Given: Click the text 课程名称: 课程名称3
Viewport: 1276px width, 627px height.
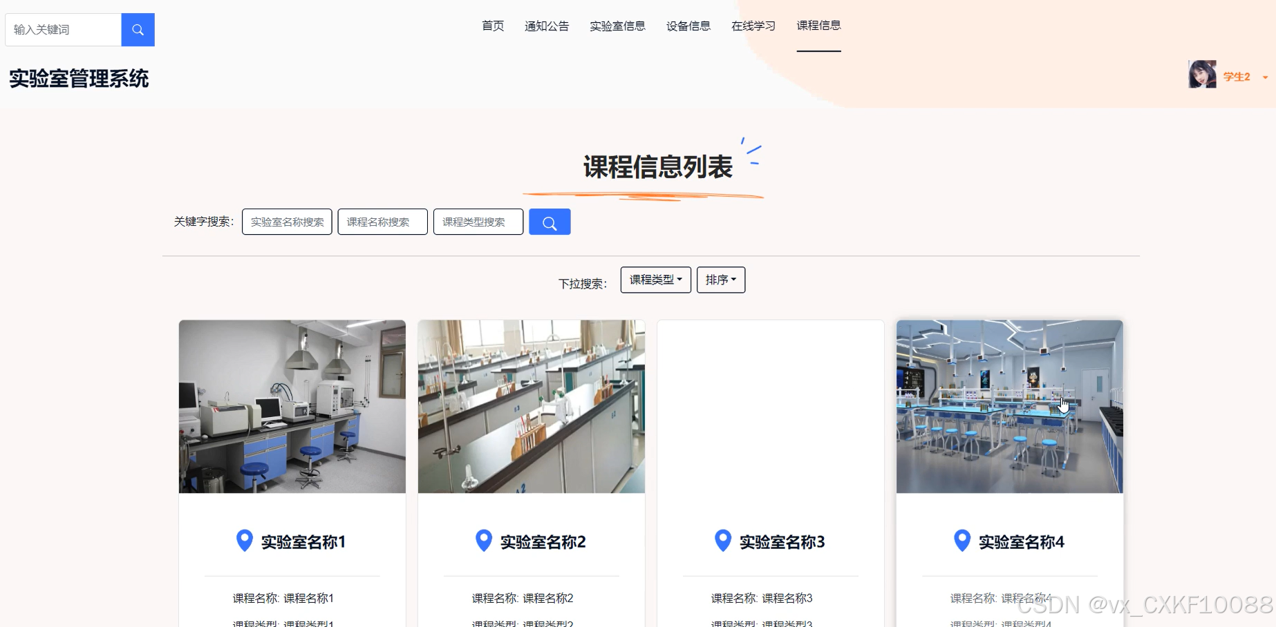Looking at the screenshot, I should [x=762, y=598].
